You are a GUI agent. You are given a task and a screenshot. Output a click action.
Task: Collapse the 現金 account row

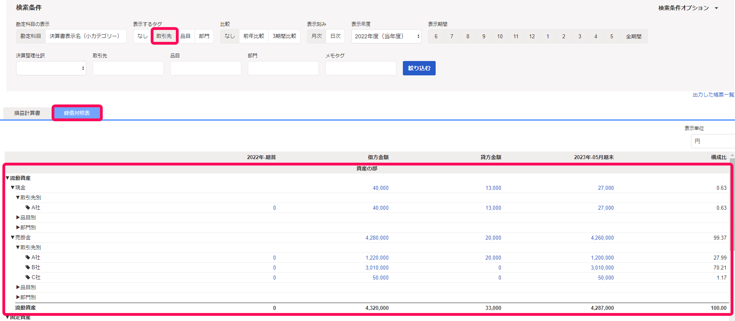click(13, 187)
